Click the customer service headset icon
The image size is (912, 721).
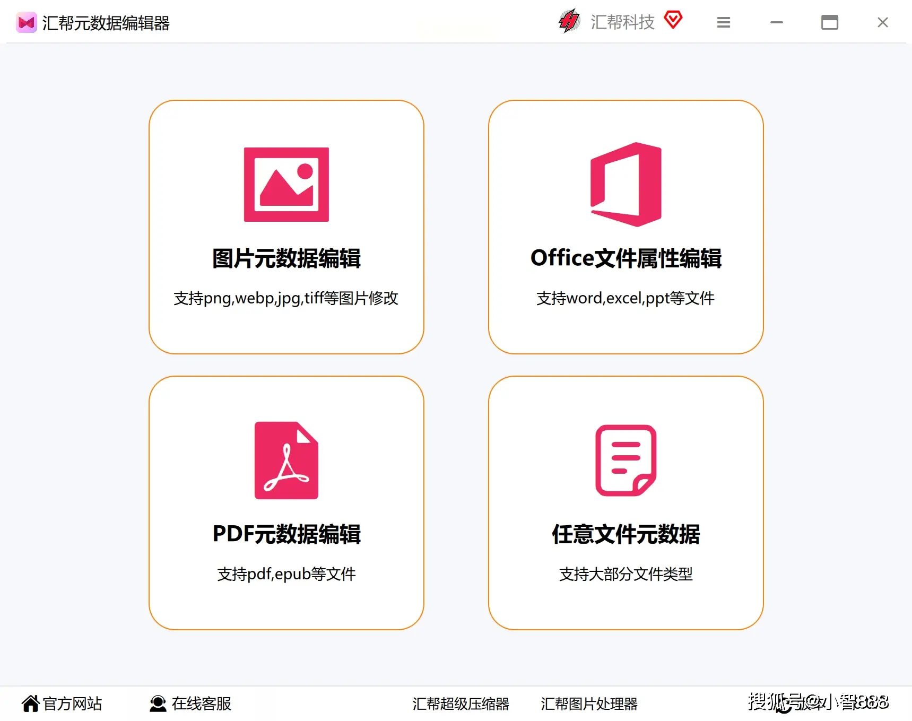click(x=157, y=703)
